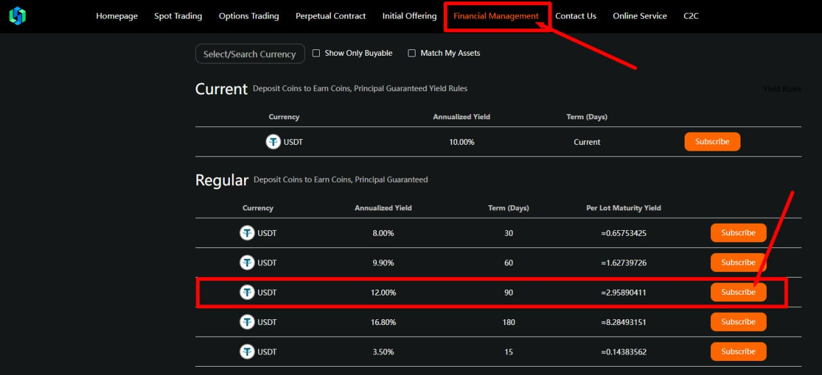Click the Regular section heading
The image size is (822, 375).
coord(222,180)
